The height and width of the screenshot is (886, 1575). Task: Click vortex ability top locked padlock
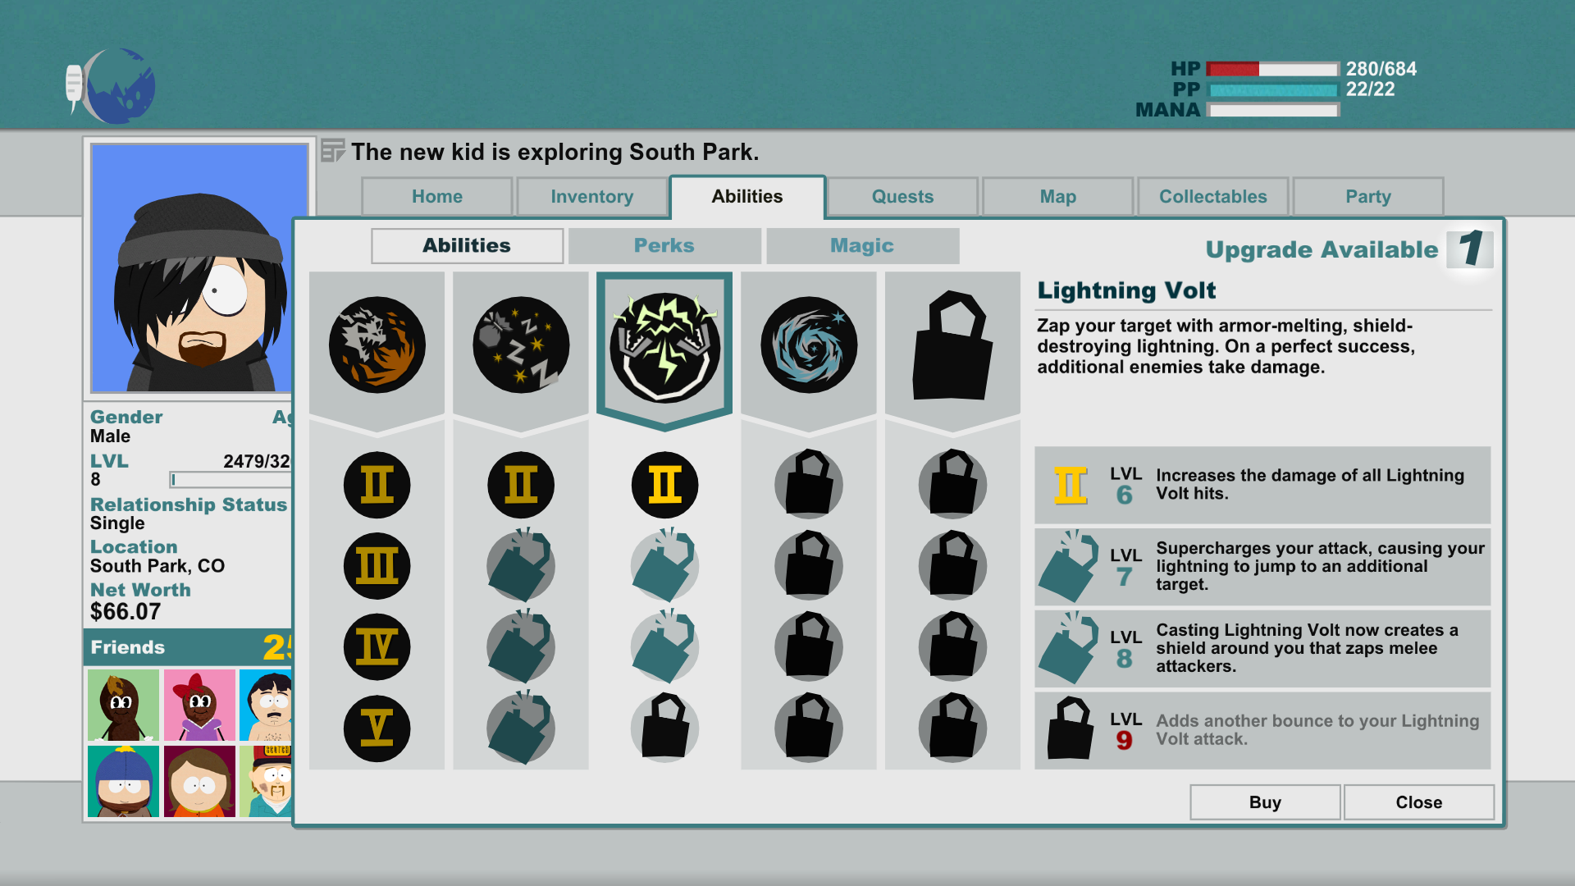(x=809, y=483)
